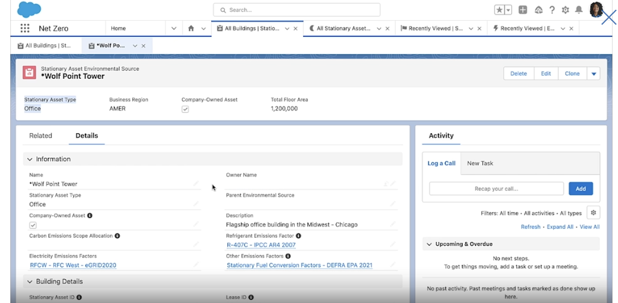
Task: Close the All Stationary Asset tab
Action: [387, 29]
